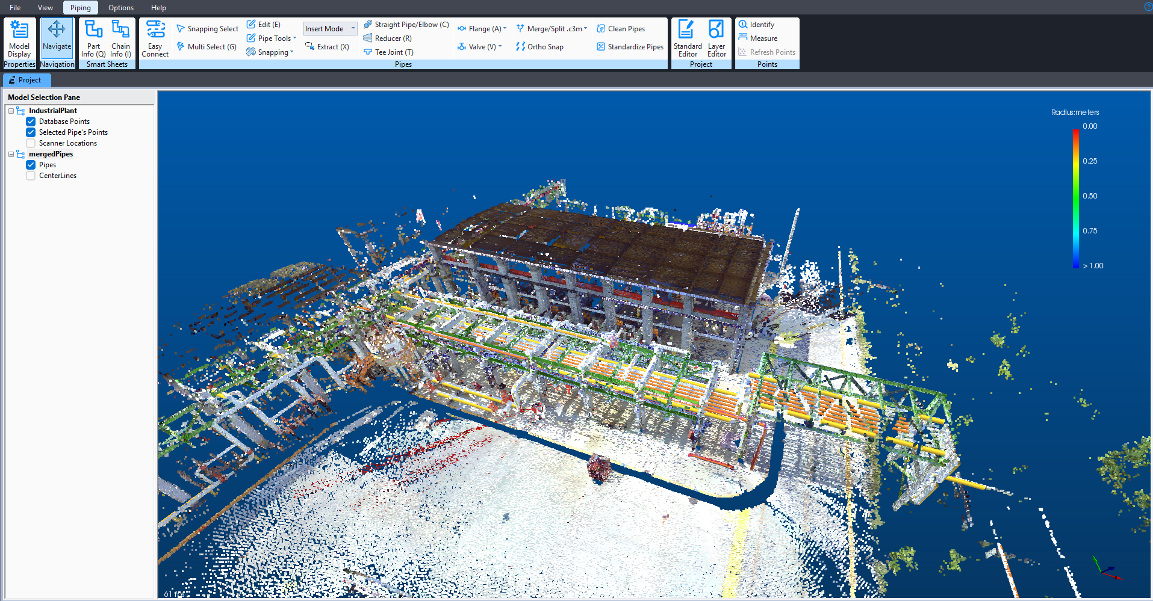Click the radius color scale bar
The height and width of the screenshot is (601, 1153).
tap(1075, 199)
